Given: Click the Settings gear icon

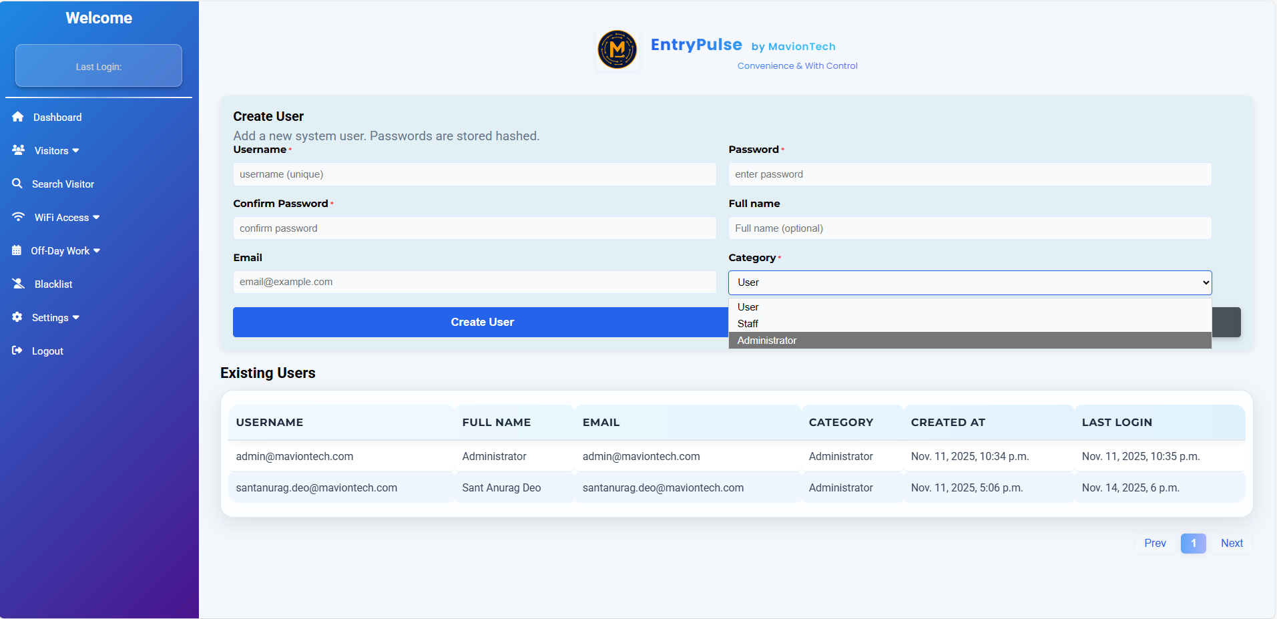Looking at the screenshot, I should 17,317.
